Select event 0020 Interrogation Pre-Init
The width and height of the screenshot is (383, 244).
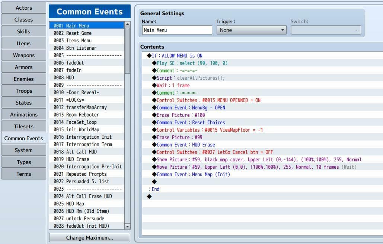[x=87, y=166]
